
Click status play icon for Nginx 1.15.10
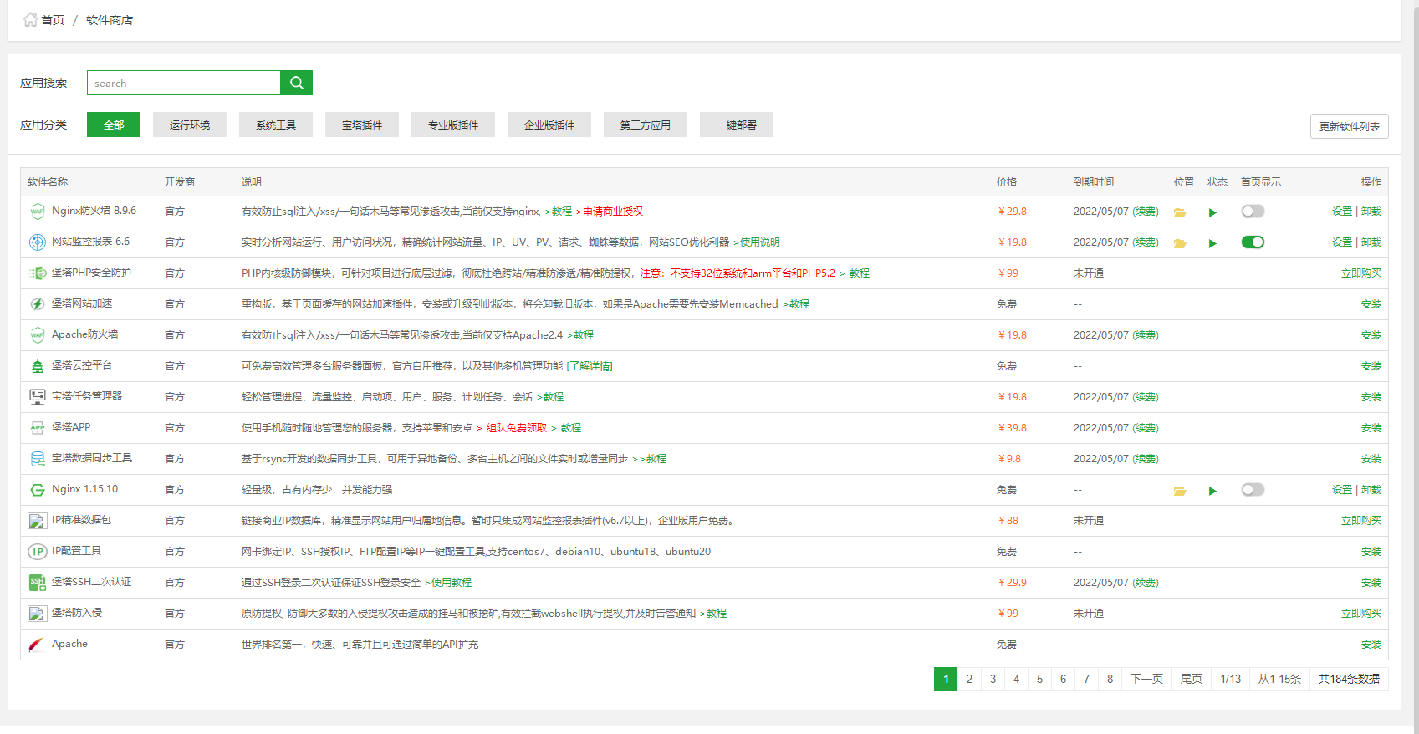coord(1212,491)
